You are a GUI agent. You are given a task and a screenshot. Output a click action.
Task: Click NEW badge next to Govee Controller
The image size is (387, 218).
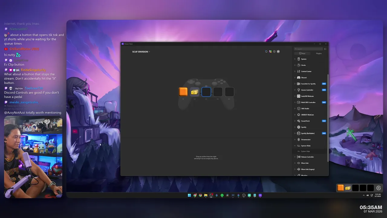click(x=324, y=90)
